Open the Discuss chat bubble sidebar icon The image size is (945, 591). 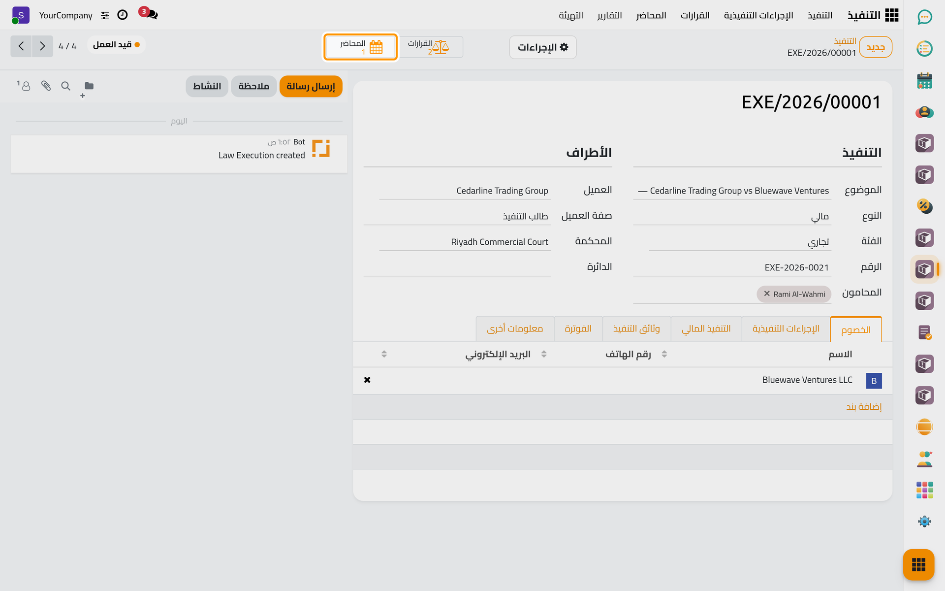click(924, 17)
